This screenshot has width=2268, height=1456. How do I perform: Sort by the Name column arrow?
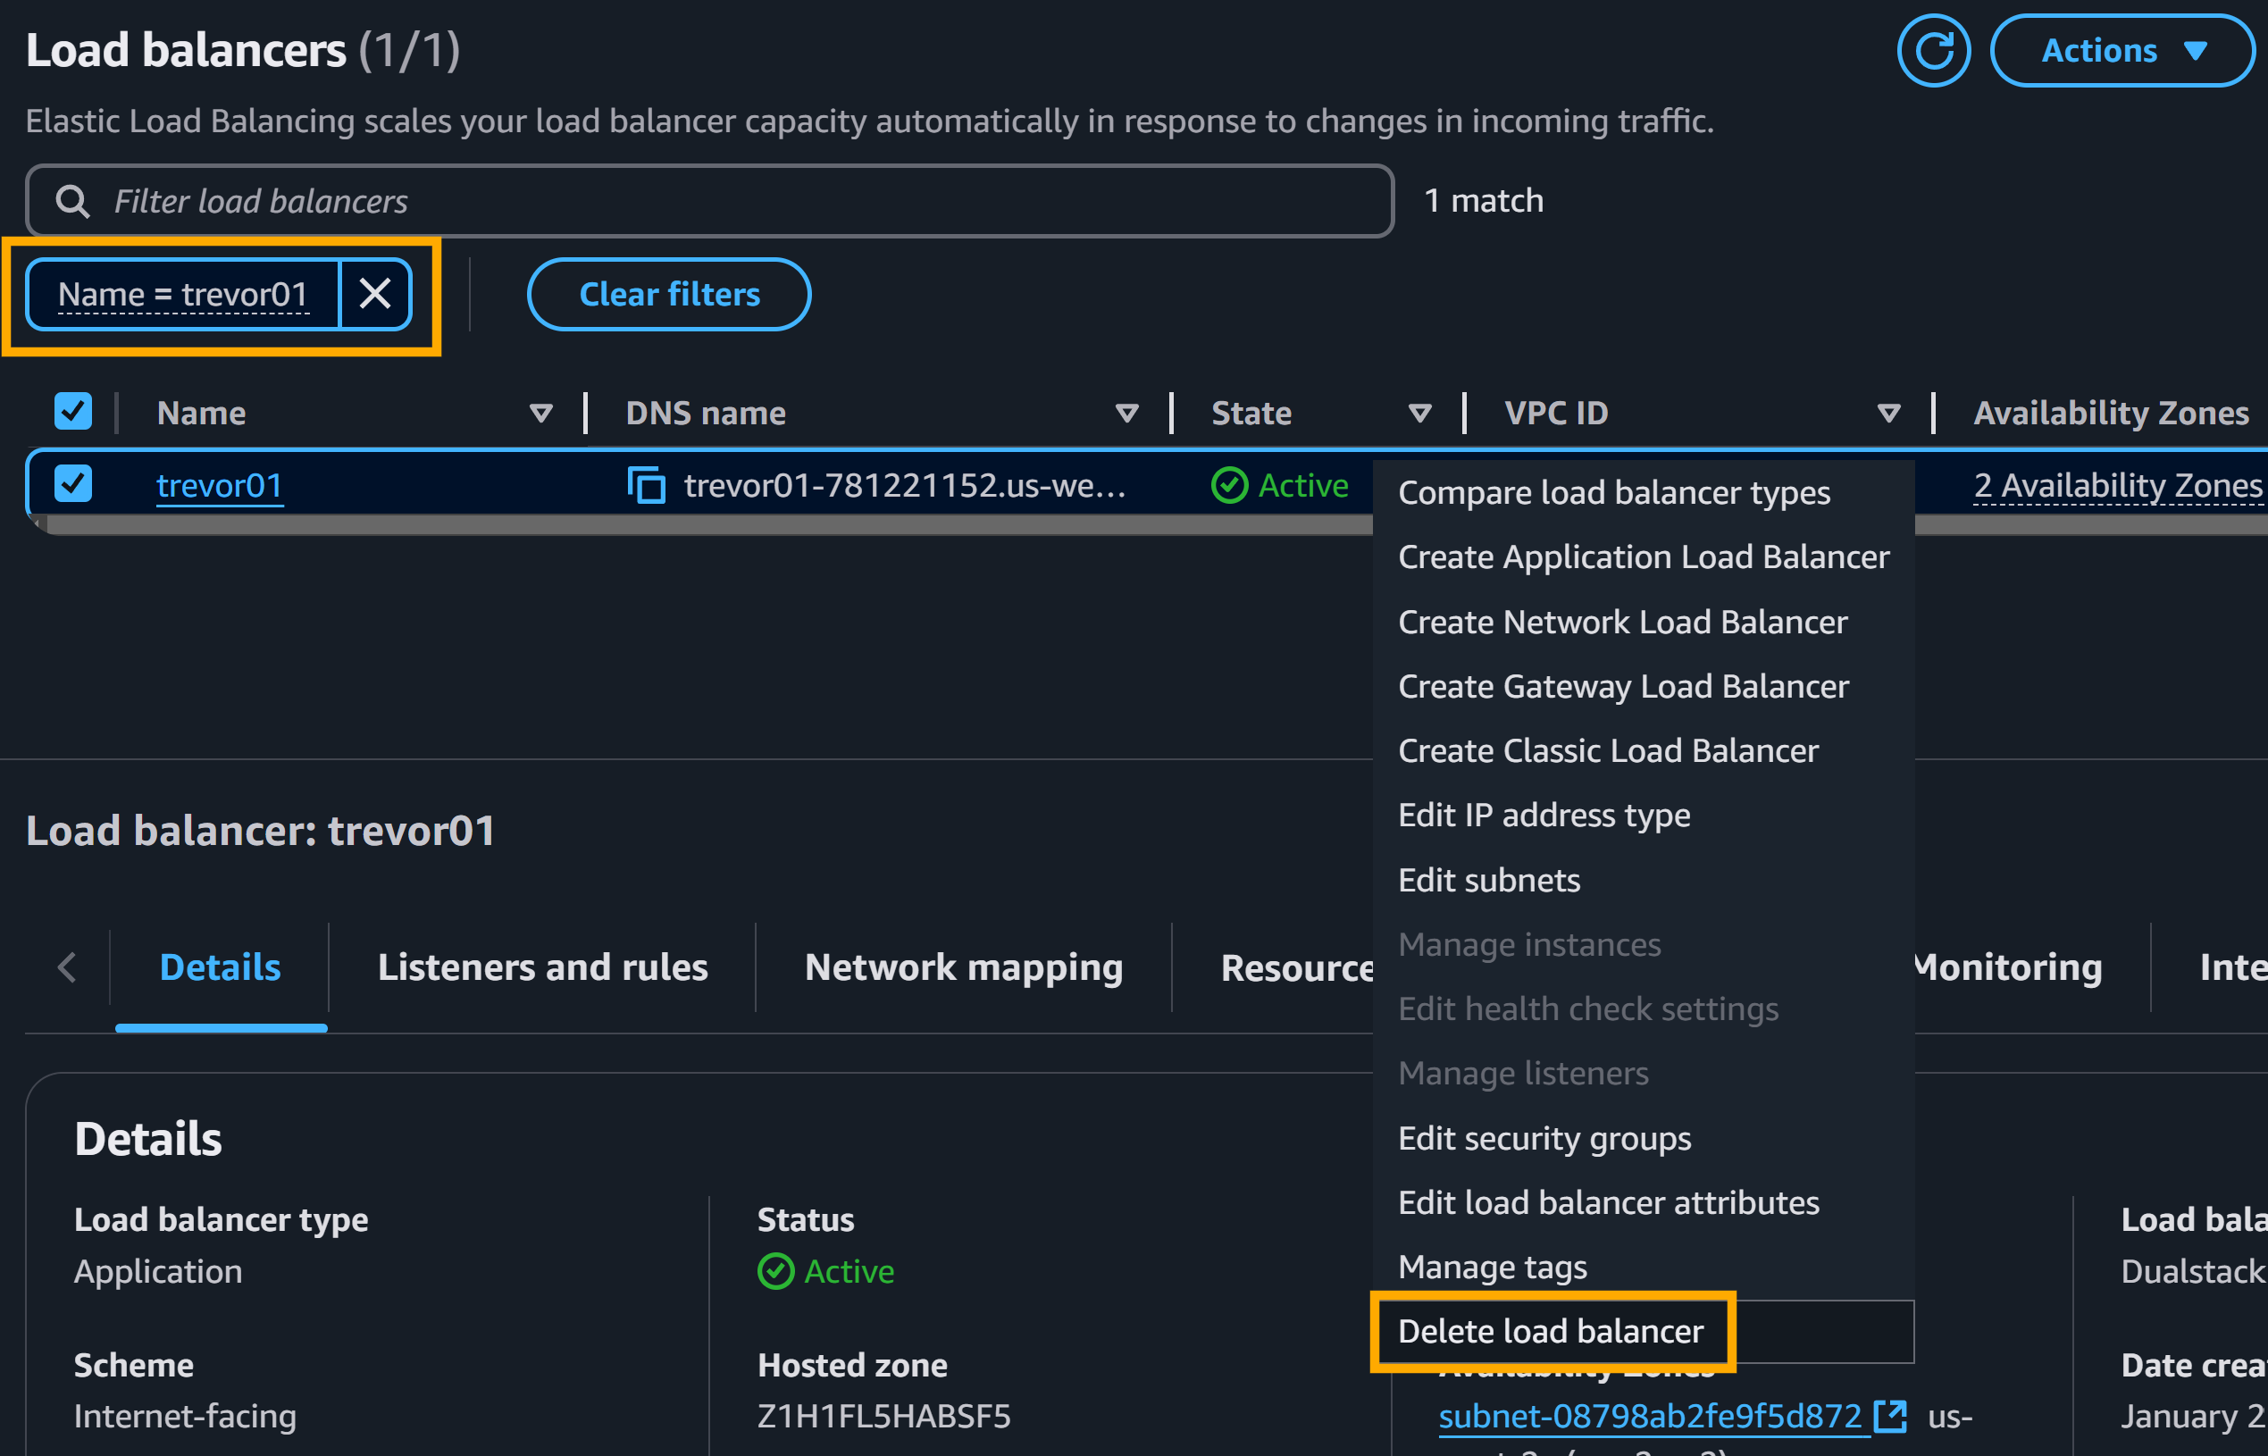pos(540,414)
